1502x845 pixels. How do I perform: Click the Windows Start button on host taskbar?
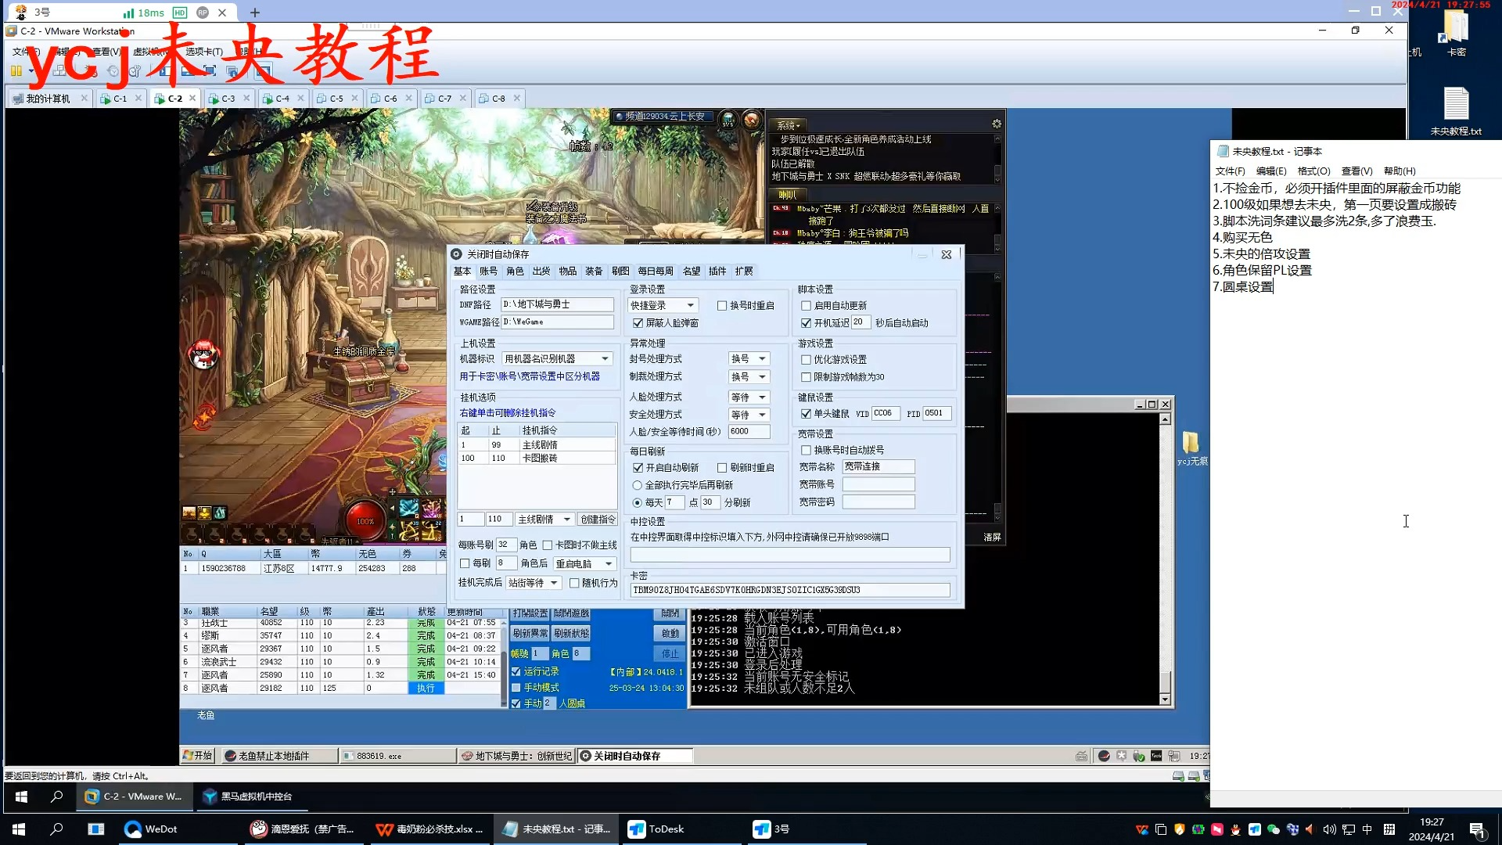[x=19, y=829]
